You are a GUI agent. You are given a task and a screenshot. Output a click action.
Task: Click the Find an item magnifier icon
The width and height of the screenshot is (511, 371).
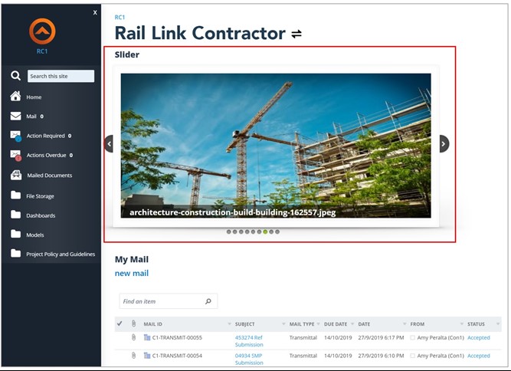click(x=208, y=301)
